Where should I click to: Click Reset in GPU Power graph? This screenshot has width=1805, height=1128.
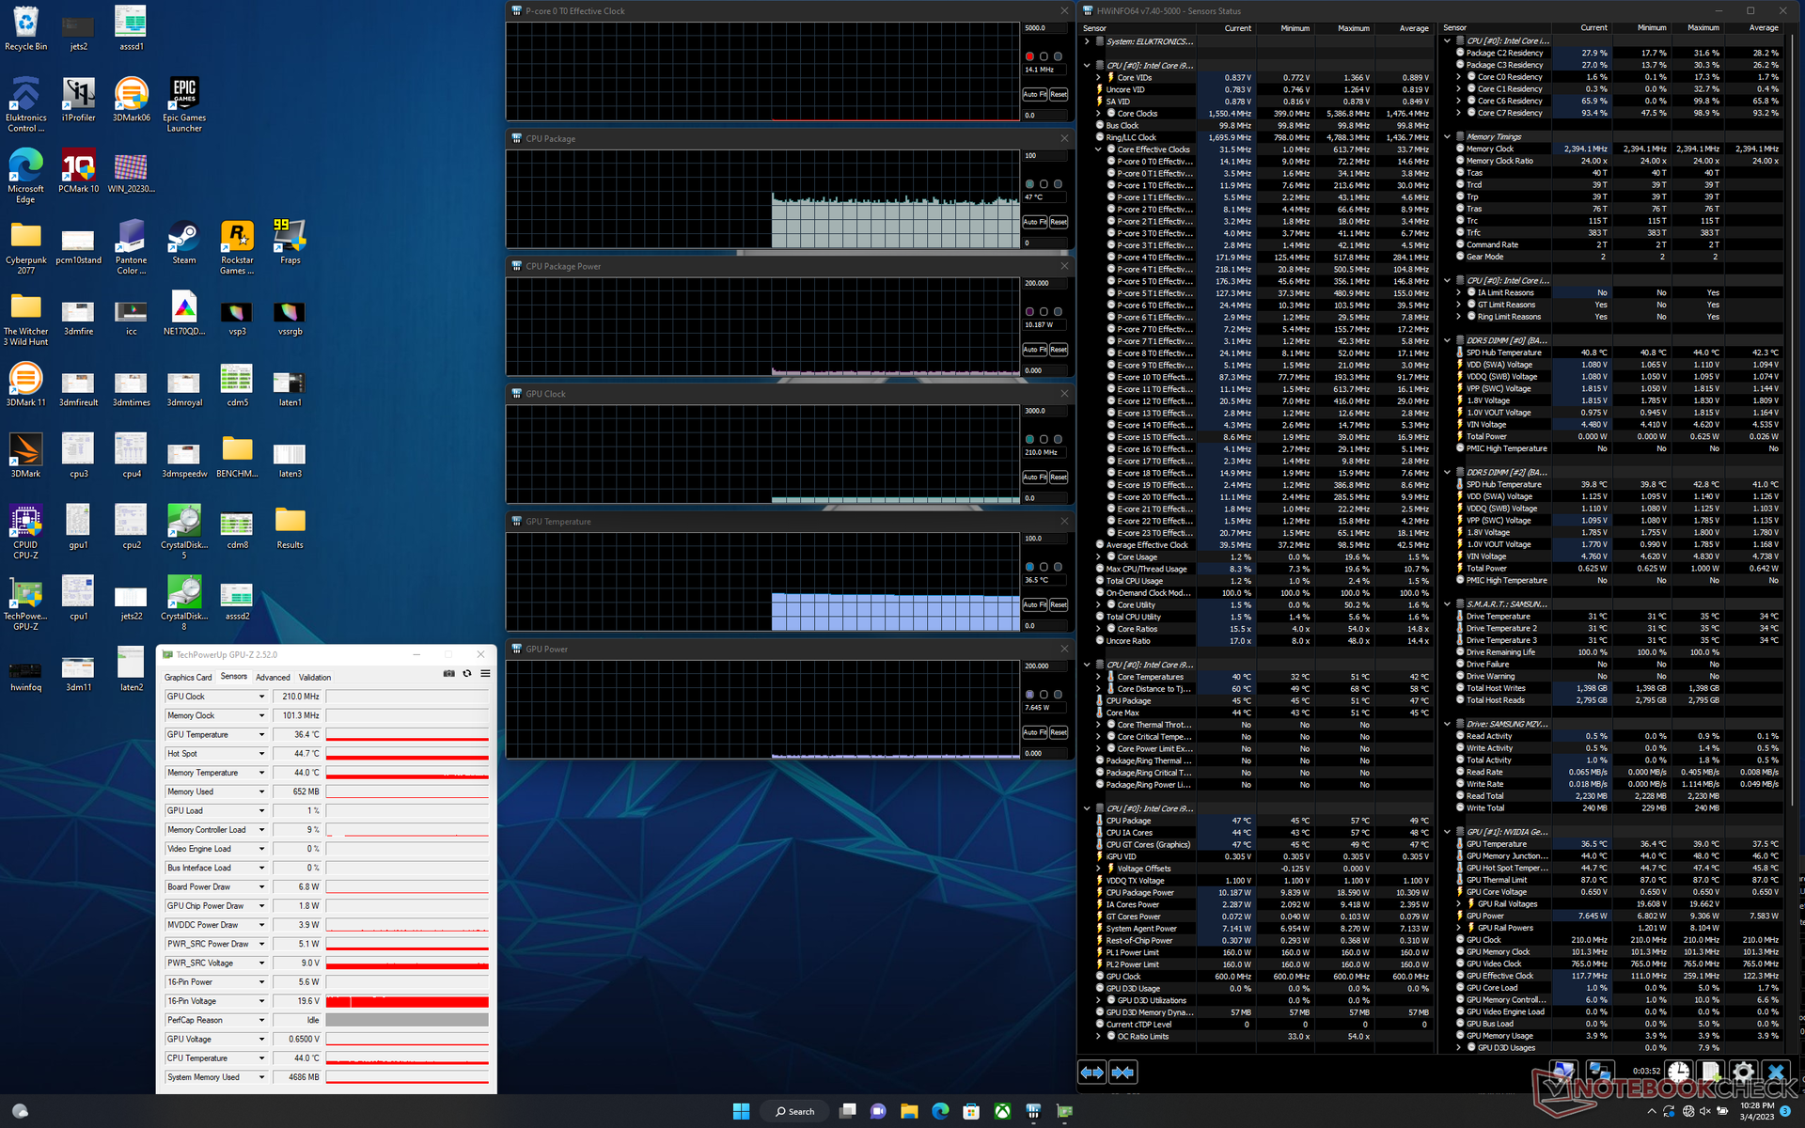1059,732
